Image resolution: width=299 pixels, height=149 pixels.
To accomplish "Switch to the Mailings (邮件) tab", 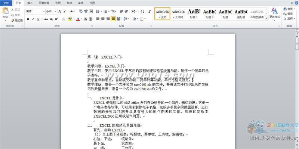I will pos(70,3).
